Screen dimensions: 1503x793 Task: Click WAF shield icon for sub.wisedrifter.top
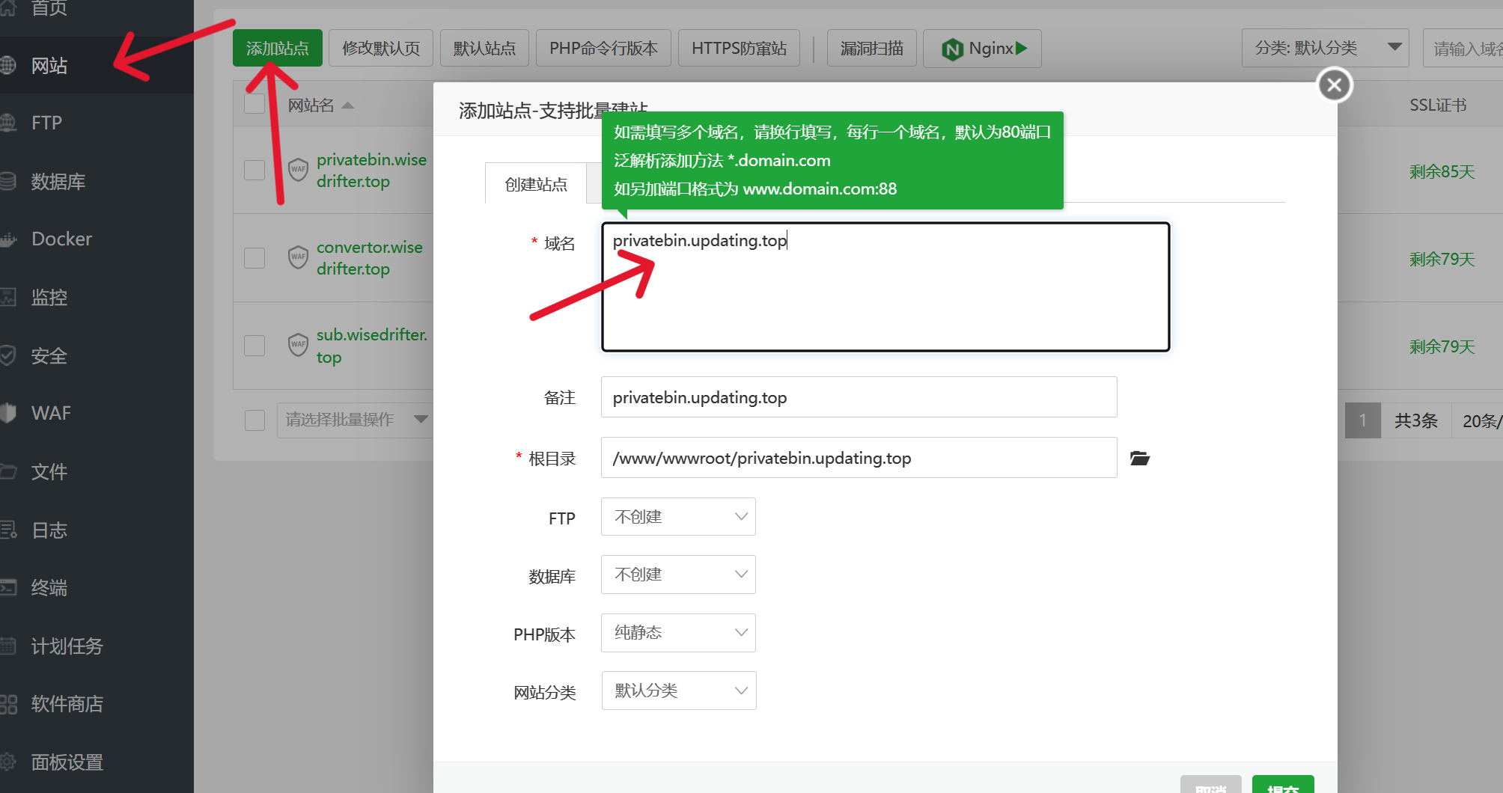tap(298, 345)
